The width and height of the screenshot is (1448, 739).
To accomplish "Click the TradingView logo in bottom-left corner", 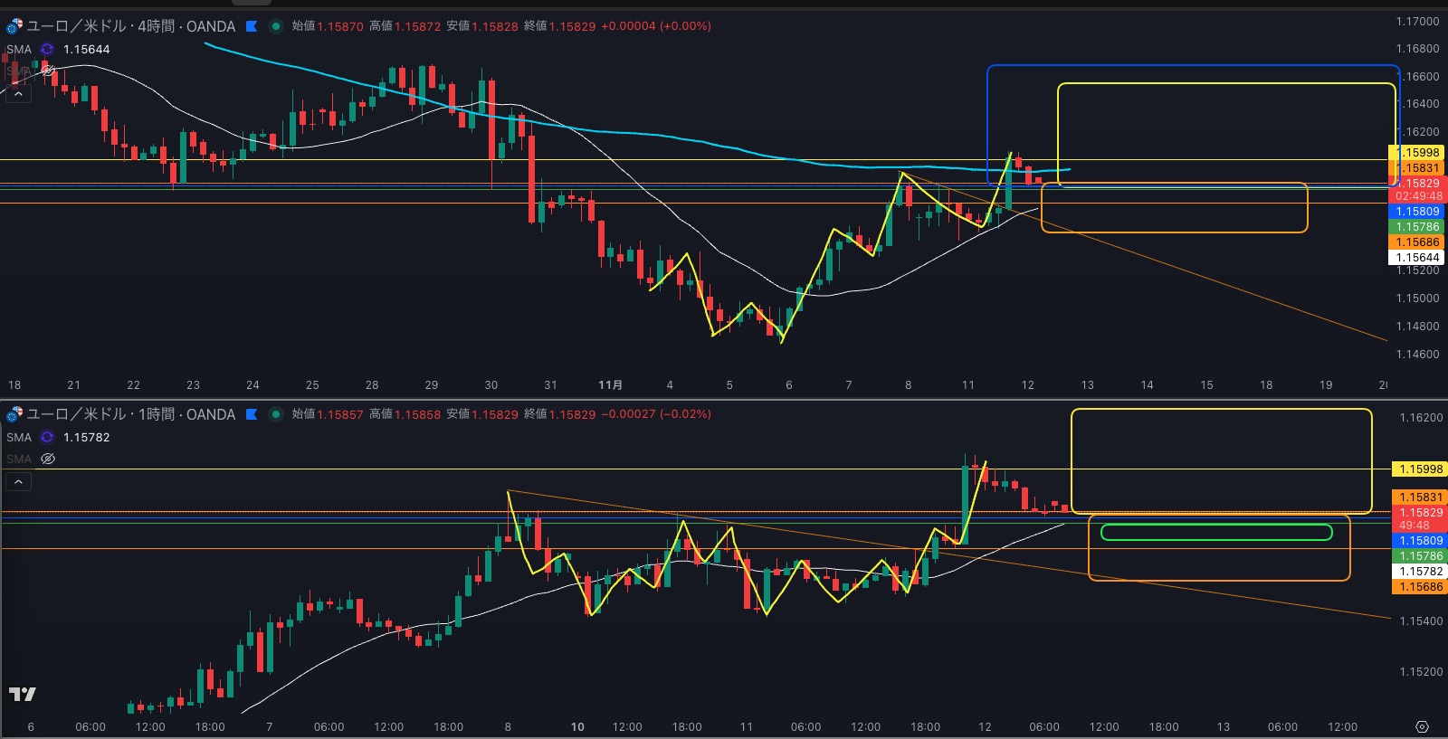I will 22,694.
